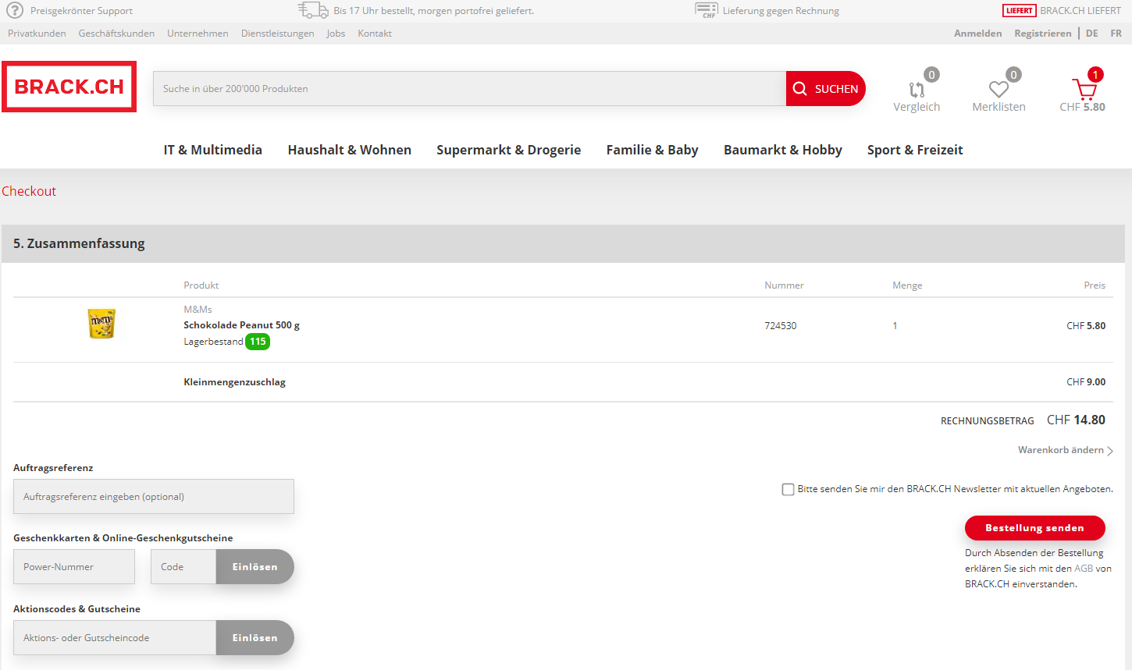
Task: Open the Kontakt link
Action: (375, 34)
